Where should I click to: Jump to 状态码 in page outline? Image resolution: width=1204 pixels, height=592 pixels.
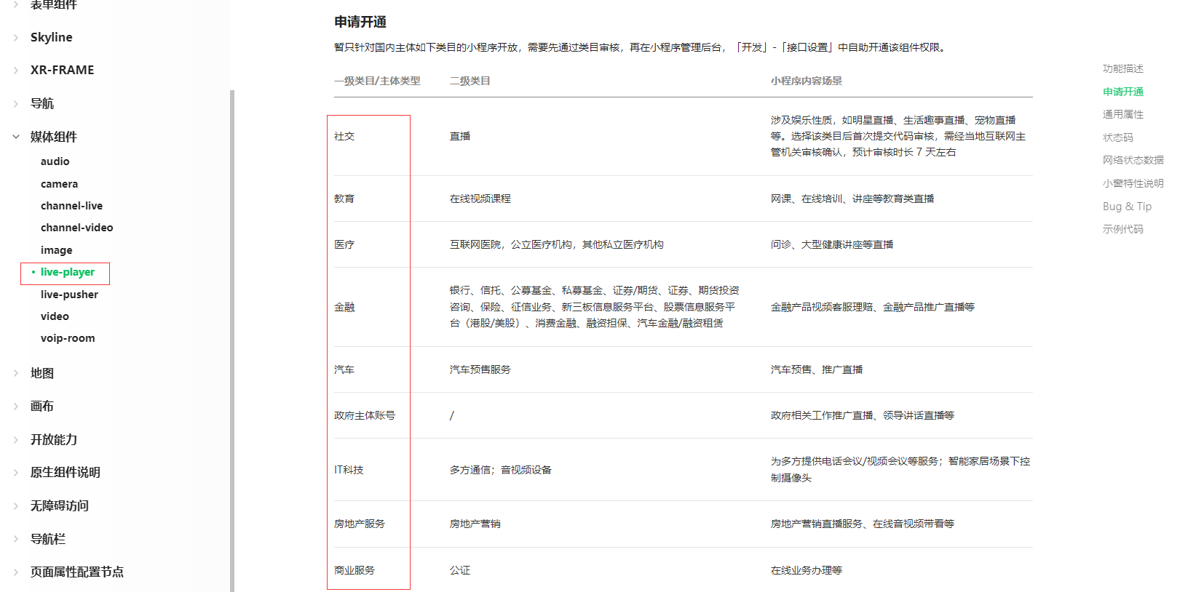[x=1118, y=137]
